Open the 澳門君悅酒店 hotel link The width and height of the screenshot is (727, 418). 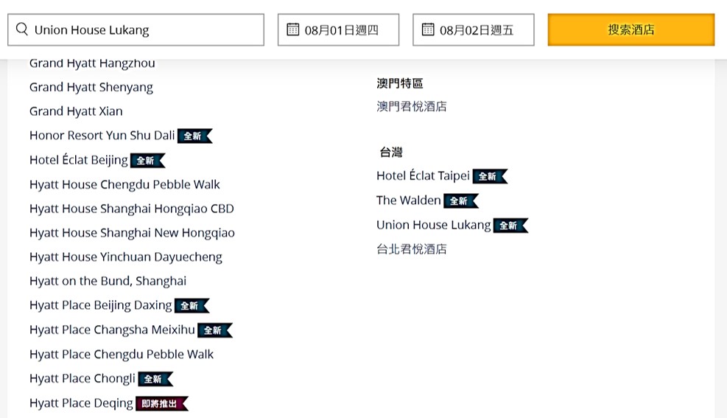pyautogui.click(x=412, y=107)
